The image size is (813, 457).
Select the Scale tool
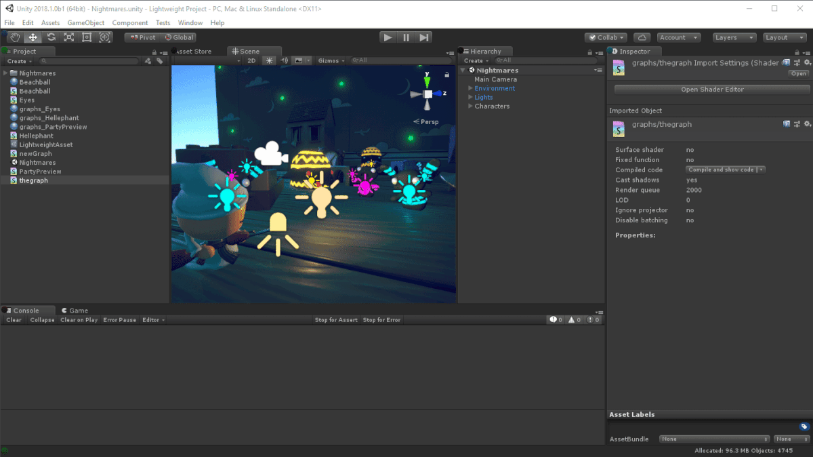(68, 37)
